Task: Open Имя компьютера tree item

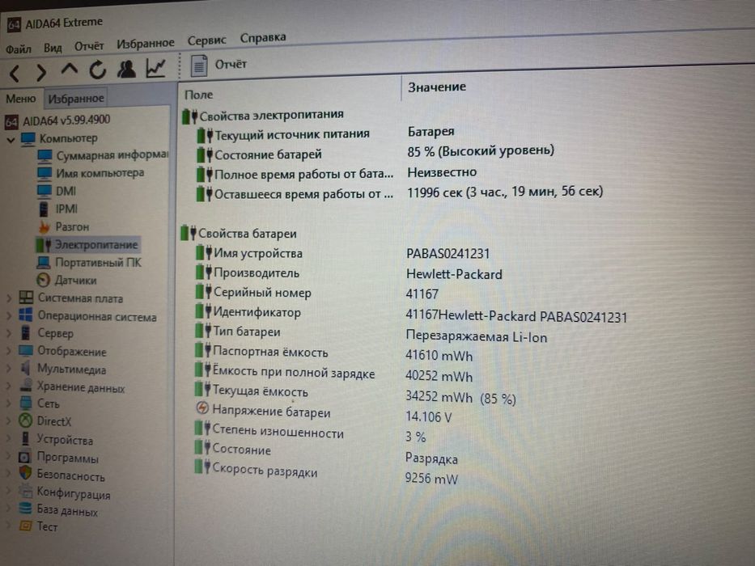Action: click(91, 173)
